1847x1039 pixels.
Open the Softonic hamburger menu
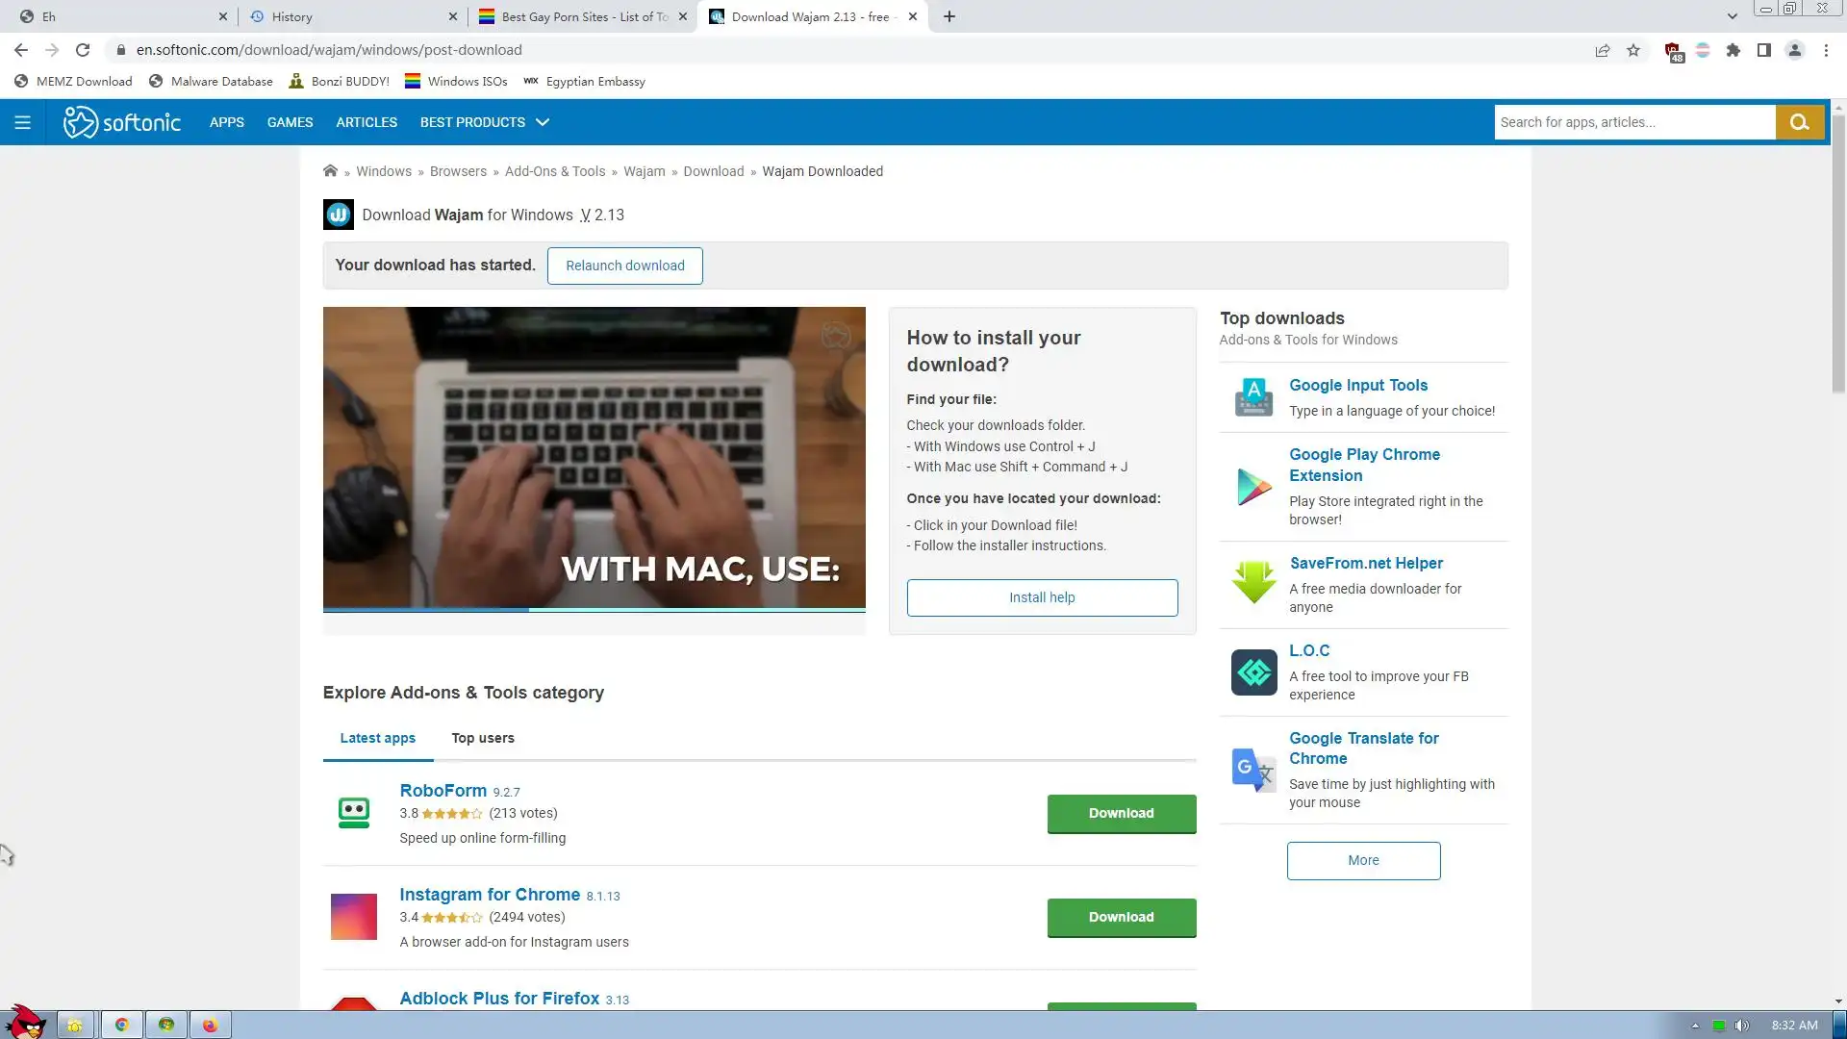coord(22,122)
